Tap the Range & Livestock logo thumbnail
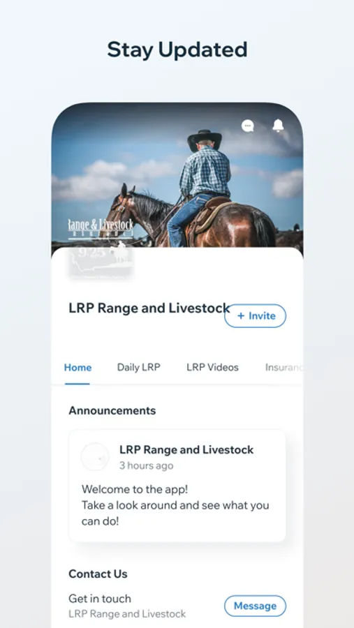The height and width of the screenshot is (628, 354). click(x=101, y=247)
